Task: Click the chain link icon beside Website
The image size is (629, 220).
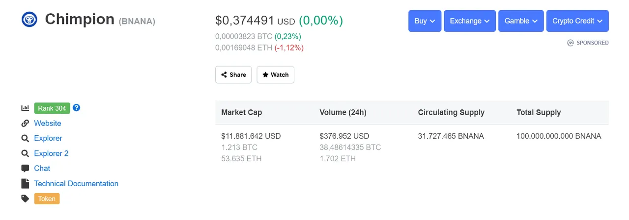Action: [x=25, y=123]
